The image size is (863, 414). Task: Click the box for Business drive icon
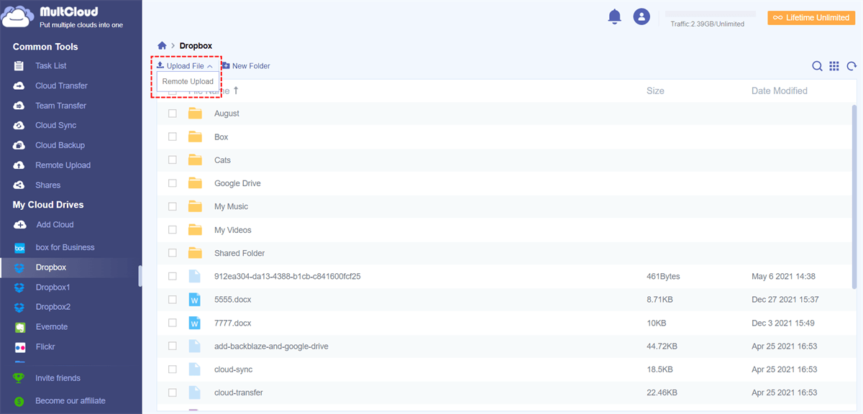pyautogui.click(x=20, y=247)
